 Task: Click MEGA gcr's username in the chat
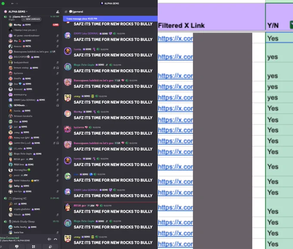point(80,206)
